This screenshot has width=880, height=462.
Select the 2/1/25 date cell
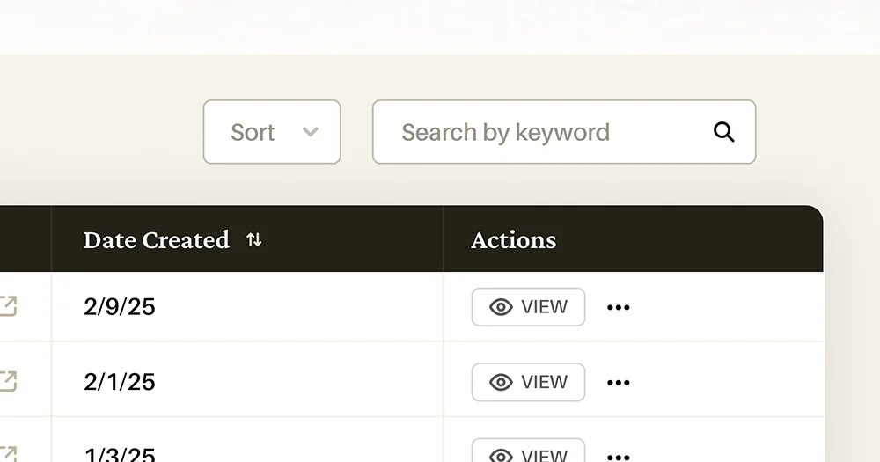click(x=120, y=382)
